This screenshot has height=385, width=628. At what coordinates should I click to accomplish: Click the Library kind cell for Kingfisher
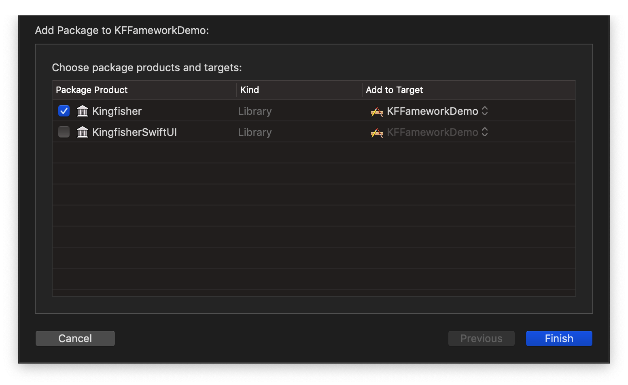pos(255,111)
